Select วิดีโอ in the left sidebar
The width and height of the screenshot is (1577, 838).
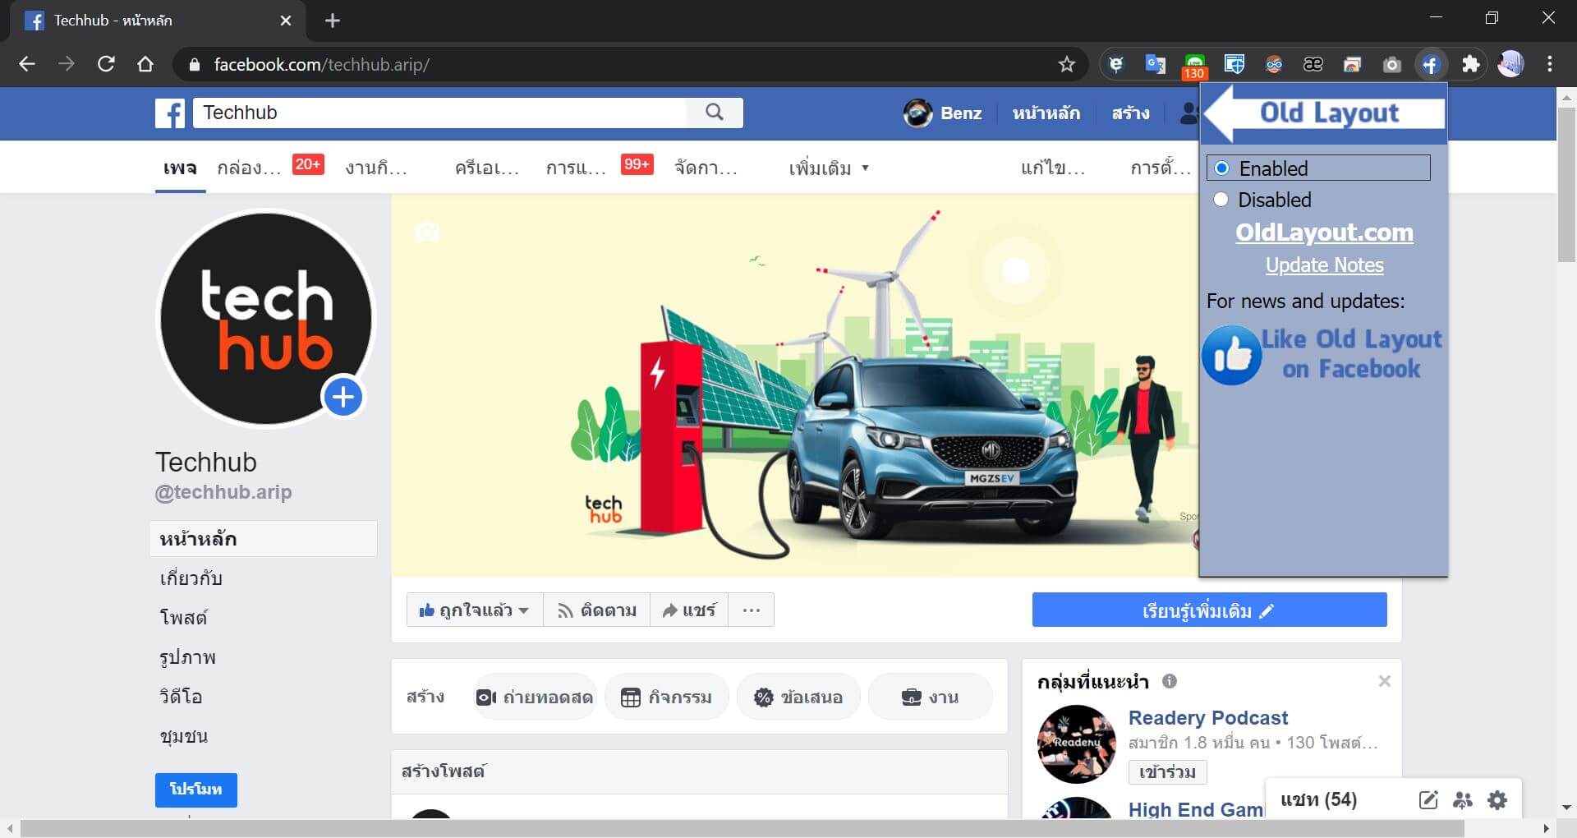(181, 697)
